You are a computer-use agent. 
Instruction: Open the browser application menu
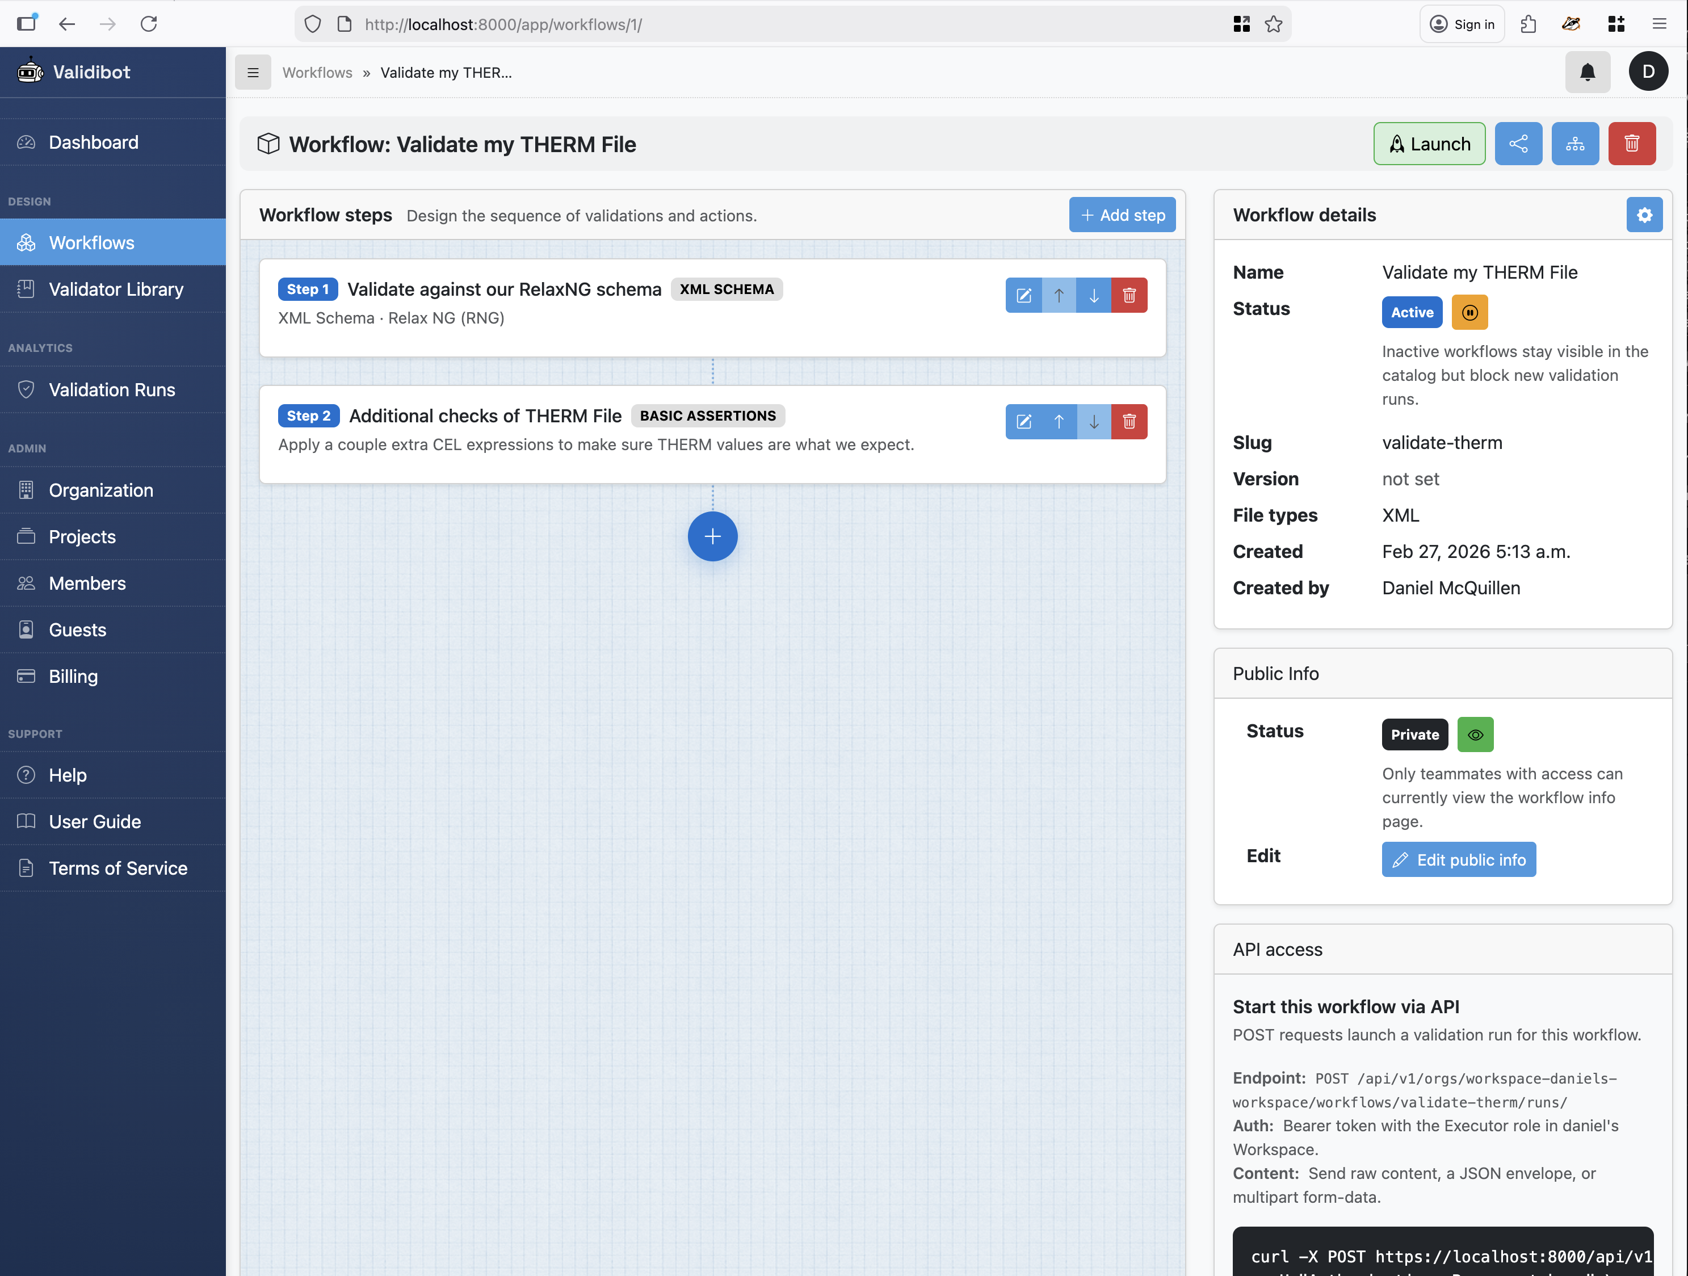pos(1659,24)
